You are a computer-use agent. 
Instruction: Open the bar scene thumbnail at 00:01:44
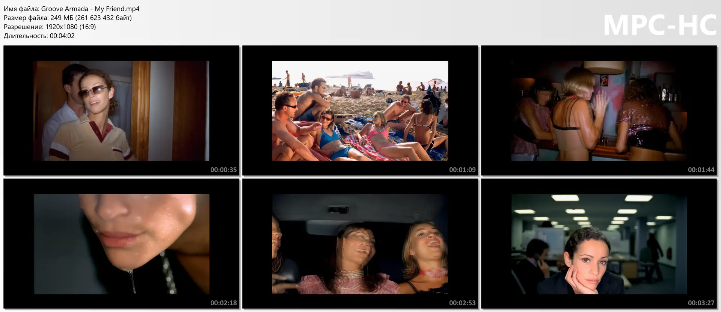click(599, 111)
